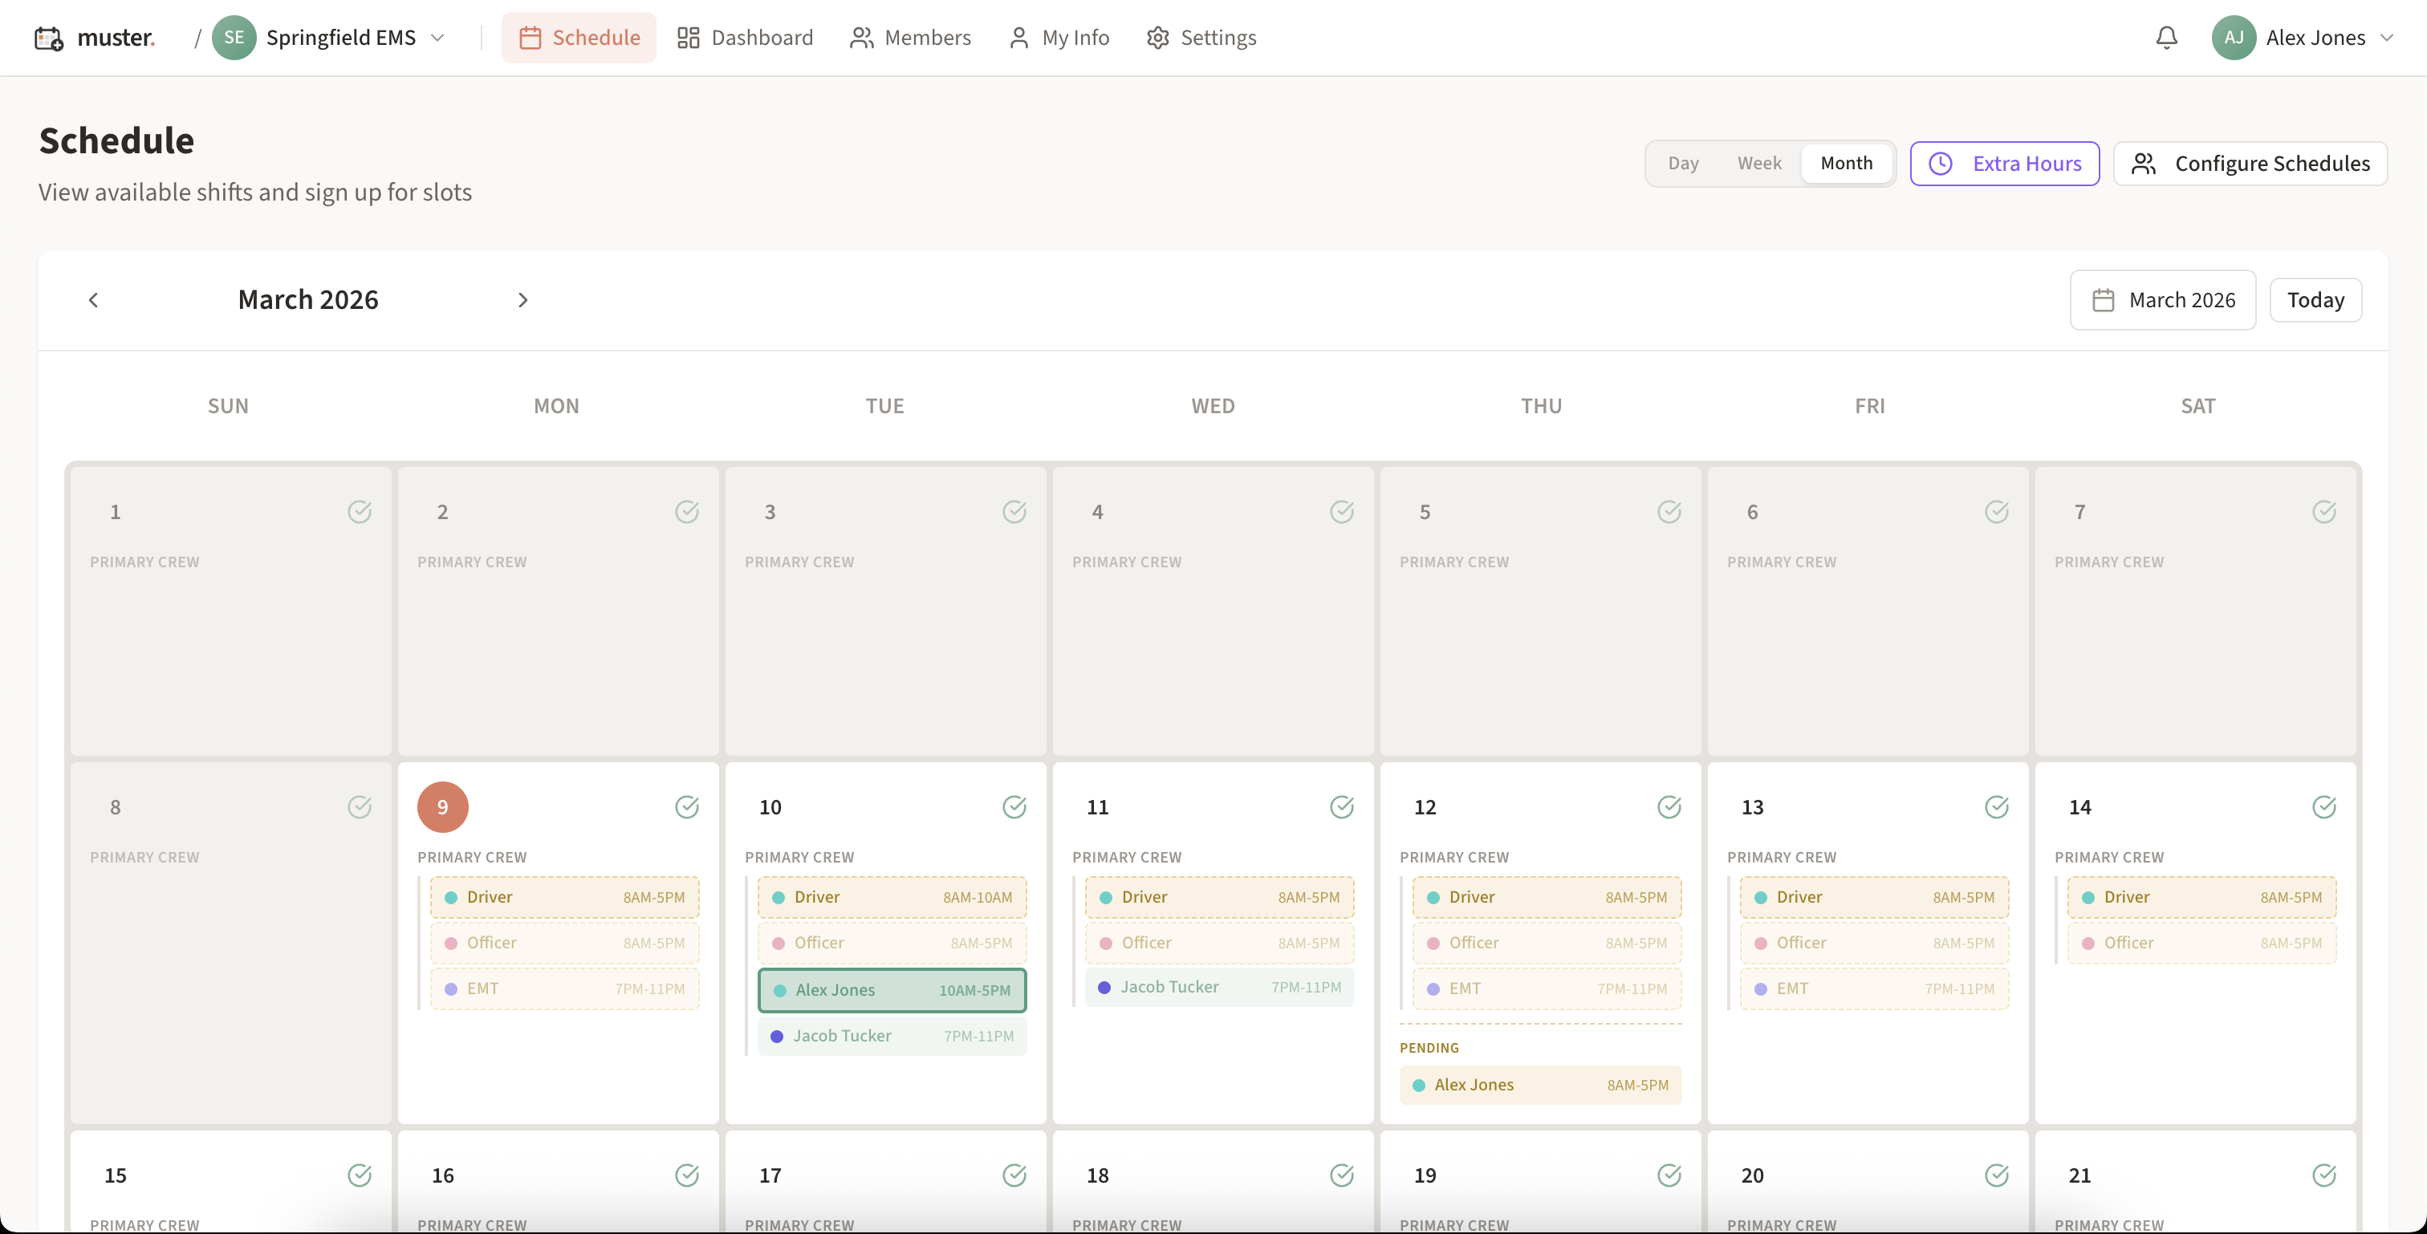Screen dimensions: 2427x1234
Task: Click check-circle icon on March 20
Action: (x=1997, y=1175)
